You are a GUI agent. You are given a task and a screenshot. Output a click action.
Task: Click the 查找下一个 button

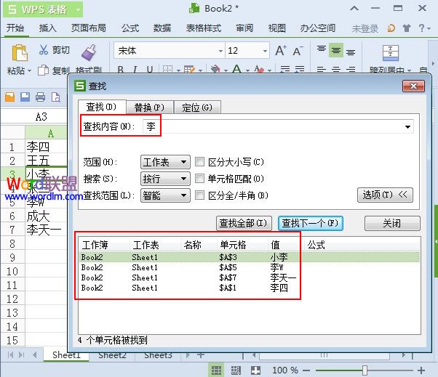point(311,223)
